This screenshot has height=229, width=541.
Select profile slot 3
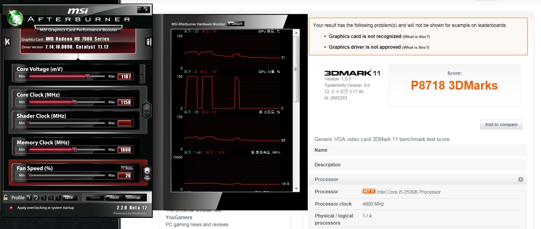[x=44, y=198]
